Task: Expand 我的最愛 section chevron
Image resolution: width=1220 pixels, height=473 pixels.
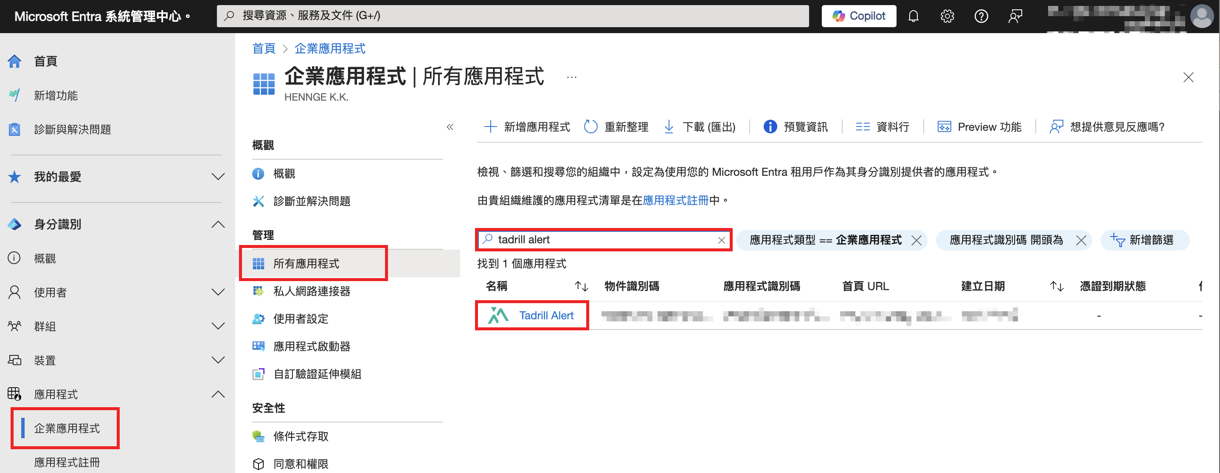Action: click(x=218, y=177)
